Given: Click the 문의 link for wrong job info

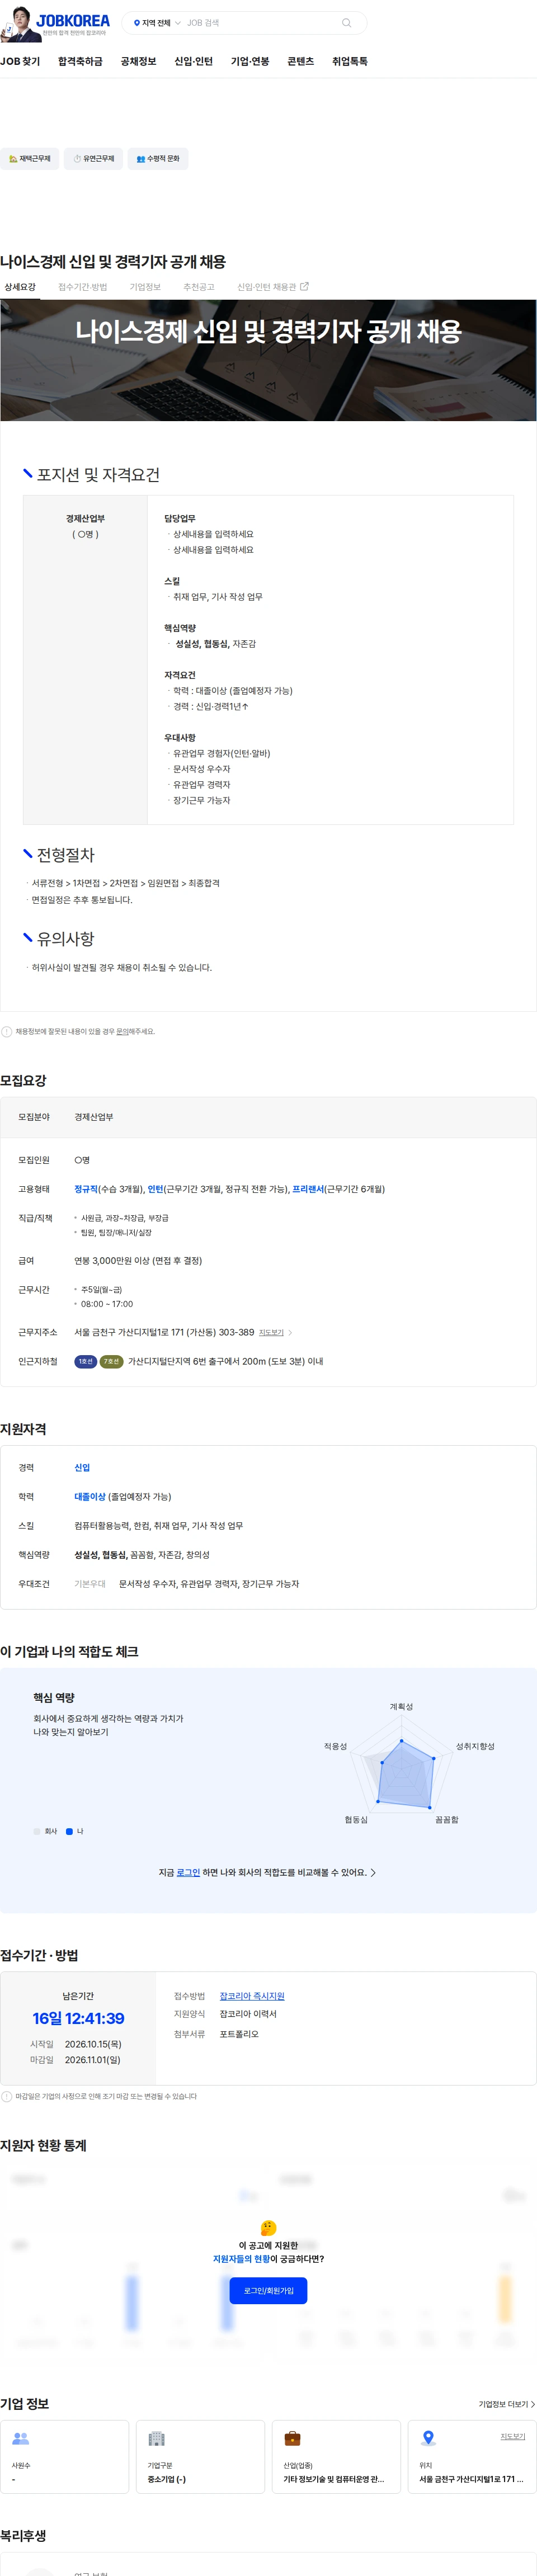Looking at the screenshot, I should pyautogui.click(x=122, y=1031).
